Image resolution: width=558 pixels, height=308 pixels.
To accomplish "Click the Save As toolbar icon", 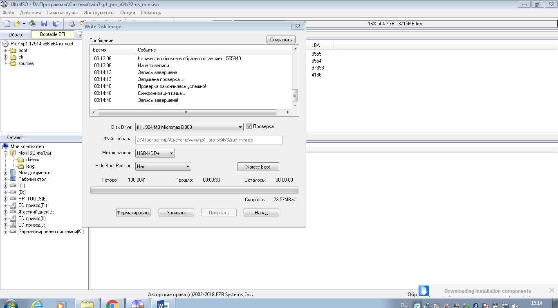I will tap(56, 24).
